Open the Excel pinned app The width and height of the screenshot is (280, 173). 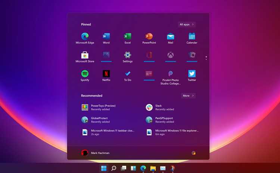coord(128,38)
